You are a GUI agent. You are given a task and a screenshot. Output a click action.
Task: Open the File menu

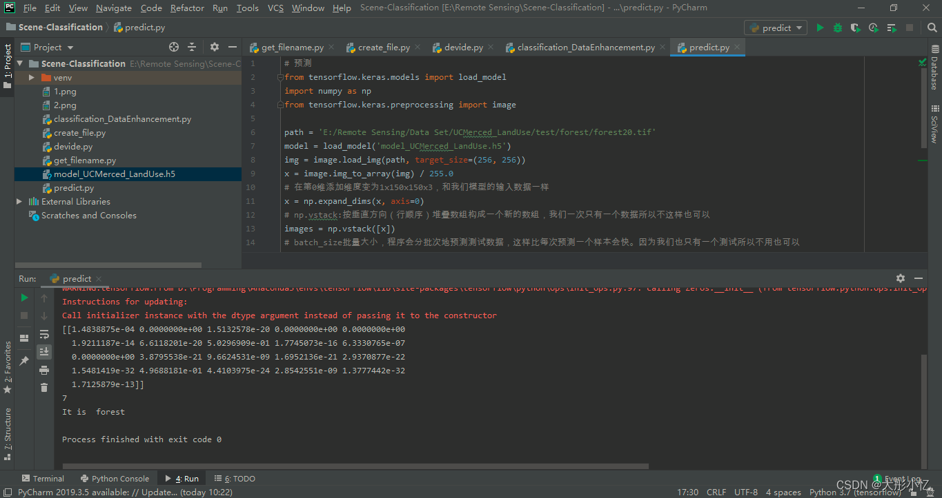pos(30,8)
